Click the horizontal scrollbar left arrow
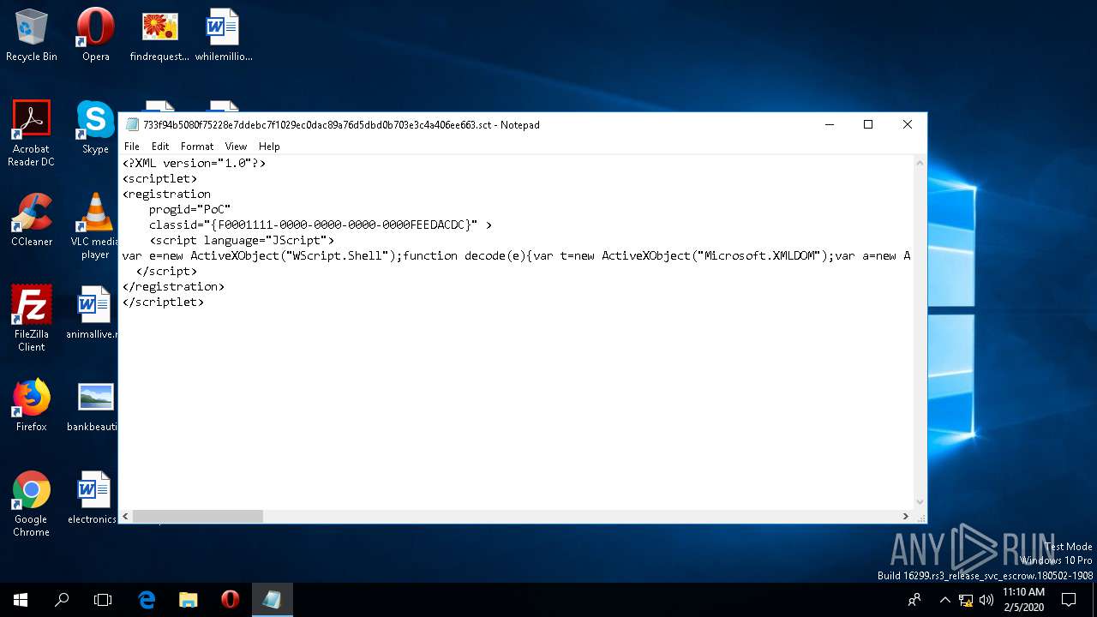This screenshot has width=1097, height=617. point(126,516)
